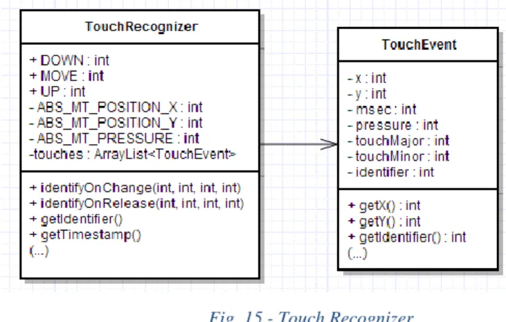Click the (...) ellipsis in TouchEvent
This screenshot has height=322, width=506.
(358, 253)
